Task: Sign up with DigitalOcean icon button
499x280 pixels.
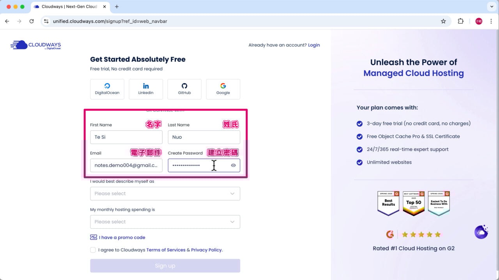Action: click(x=107, y=89)
